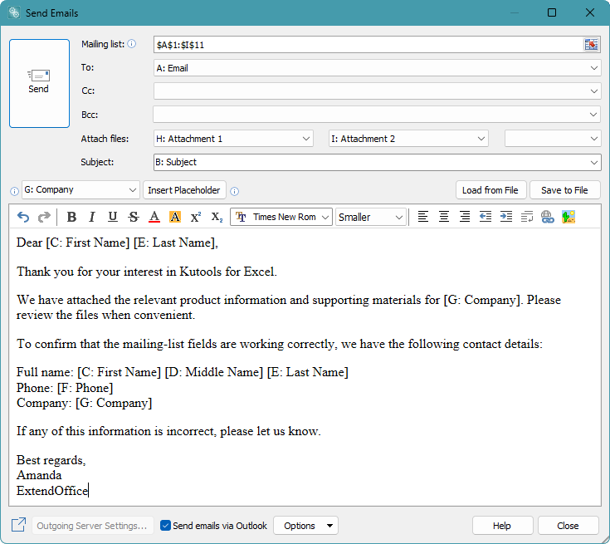Increase paragraph indent
The height and width of the screenshot is (544, 610).
point(506,217)
